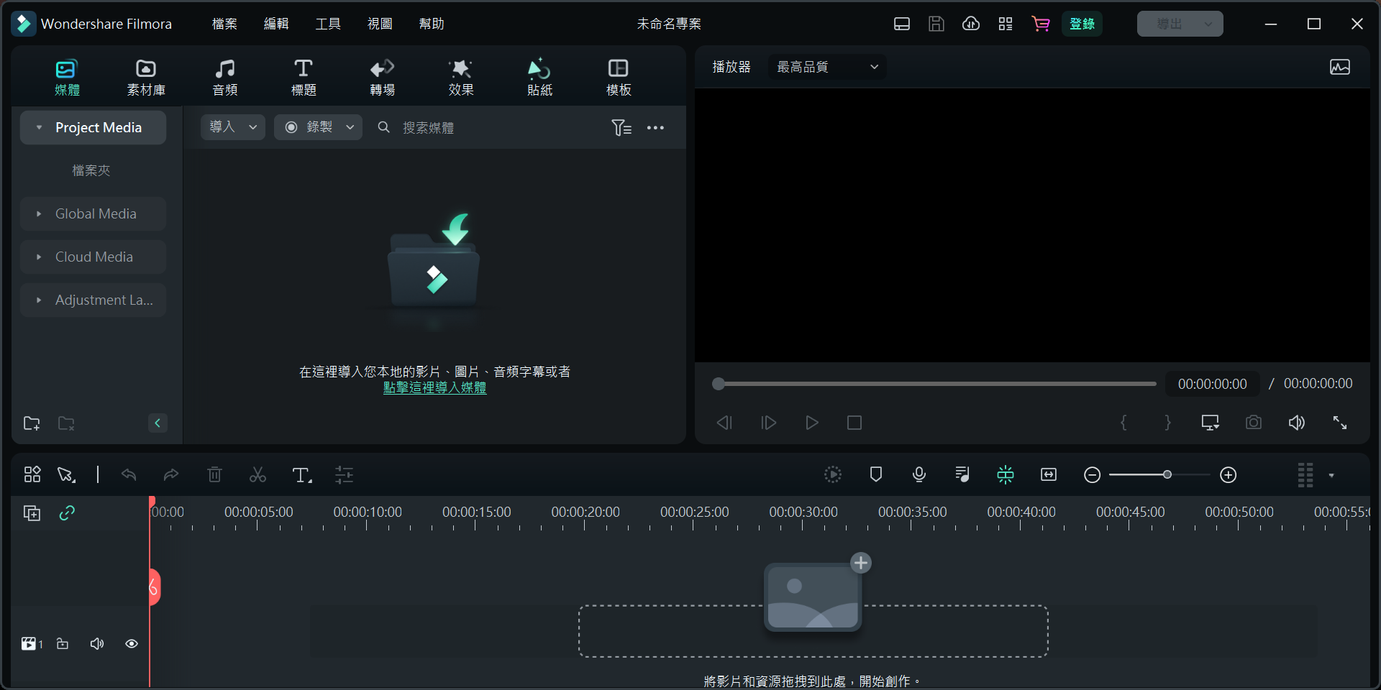Click the player scopes image icon

click(x=1340, y=67)
